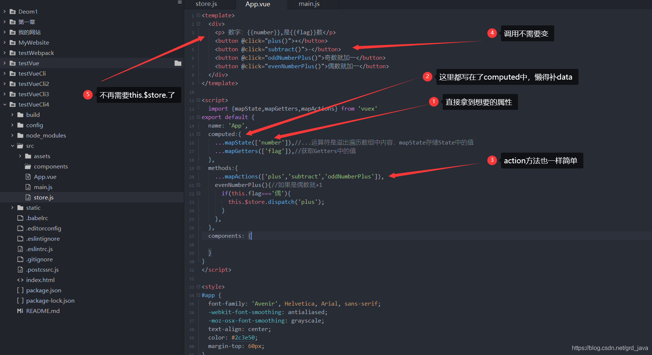652x355 pixels.
Task: Expand the testVue project arrow
Action: (4, 63)
